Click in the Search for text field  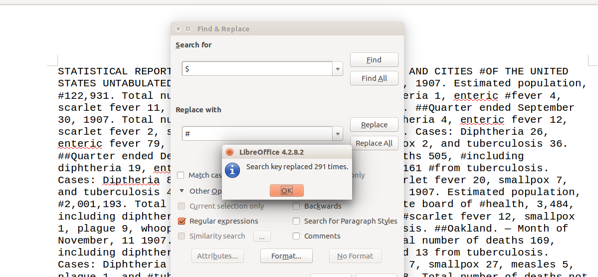click(257, 69)
